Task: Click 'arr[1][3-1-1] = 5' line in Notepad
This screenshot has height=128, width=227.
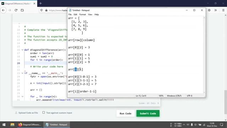Action: pos(82,80)
